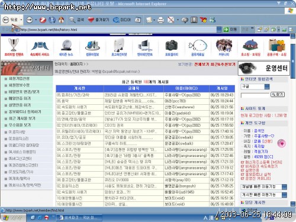Click the green 이동 go button
The height and width of the screenshot is (222, 296).
(x=230, y=30)
